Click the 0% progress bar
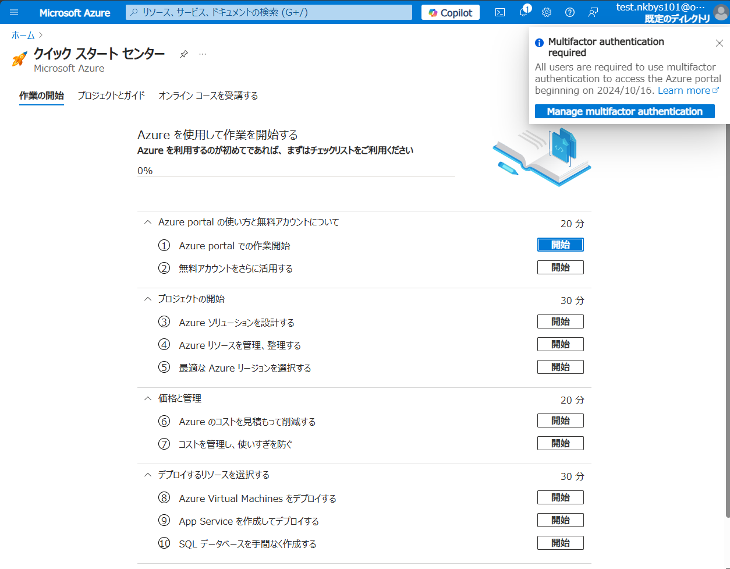The width and height of the screenshot is (730, 569). pyautogui.click(x=296, y=175)
